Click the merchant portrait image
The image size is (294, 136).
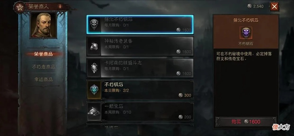tap(43, 25)
